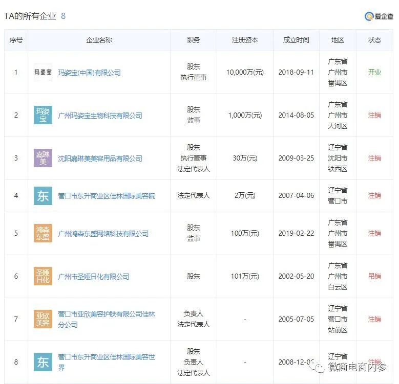
Task: Click the company count 8 beside the title
Action: coord(64,16)
